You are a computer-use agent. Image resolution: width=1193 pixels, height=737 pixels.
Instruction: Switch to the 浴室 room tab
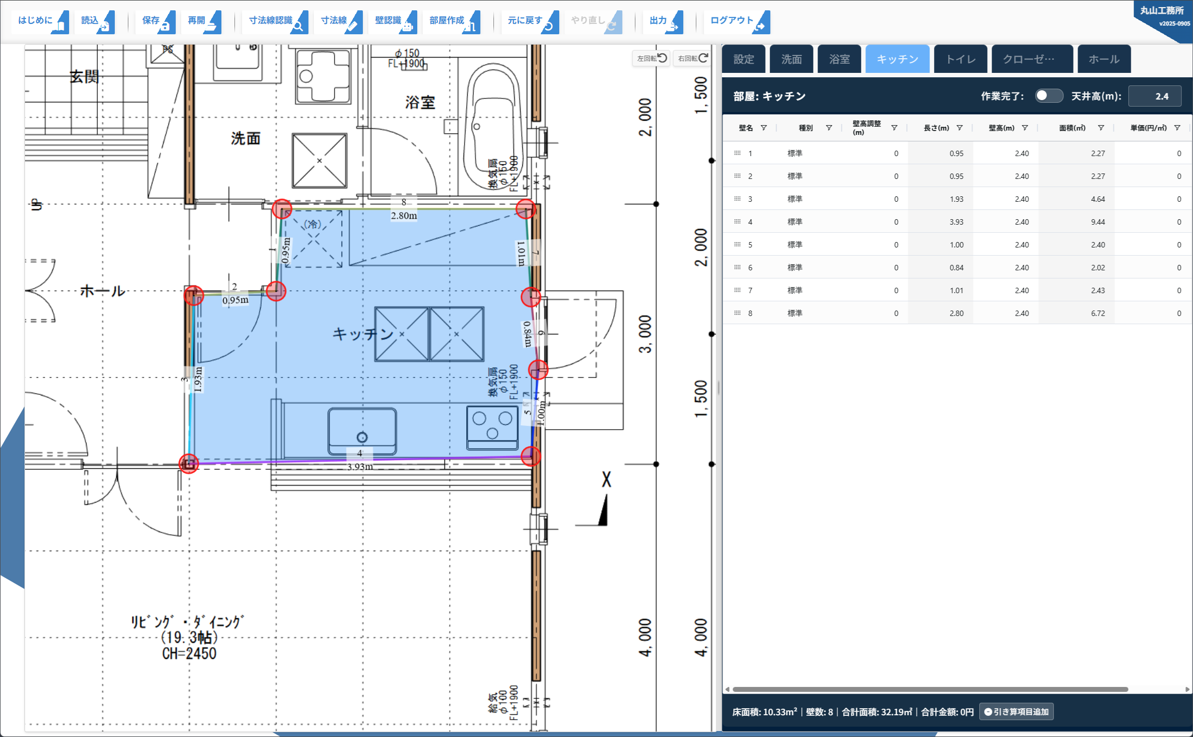(839, 59)
